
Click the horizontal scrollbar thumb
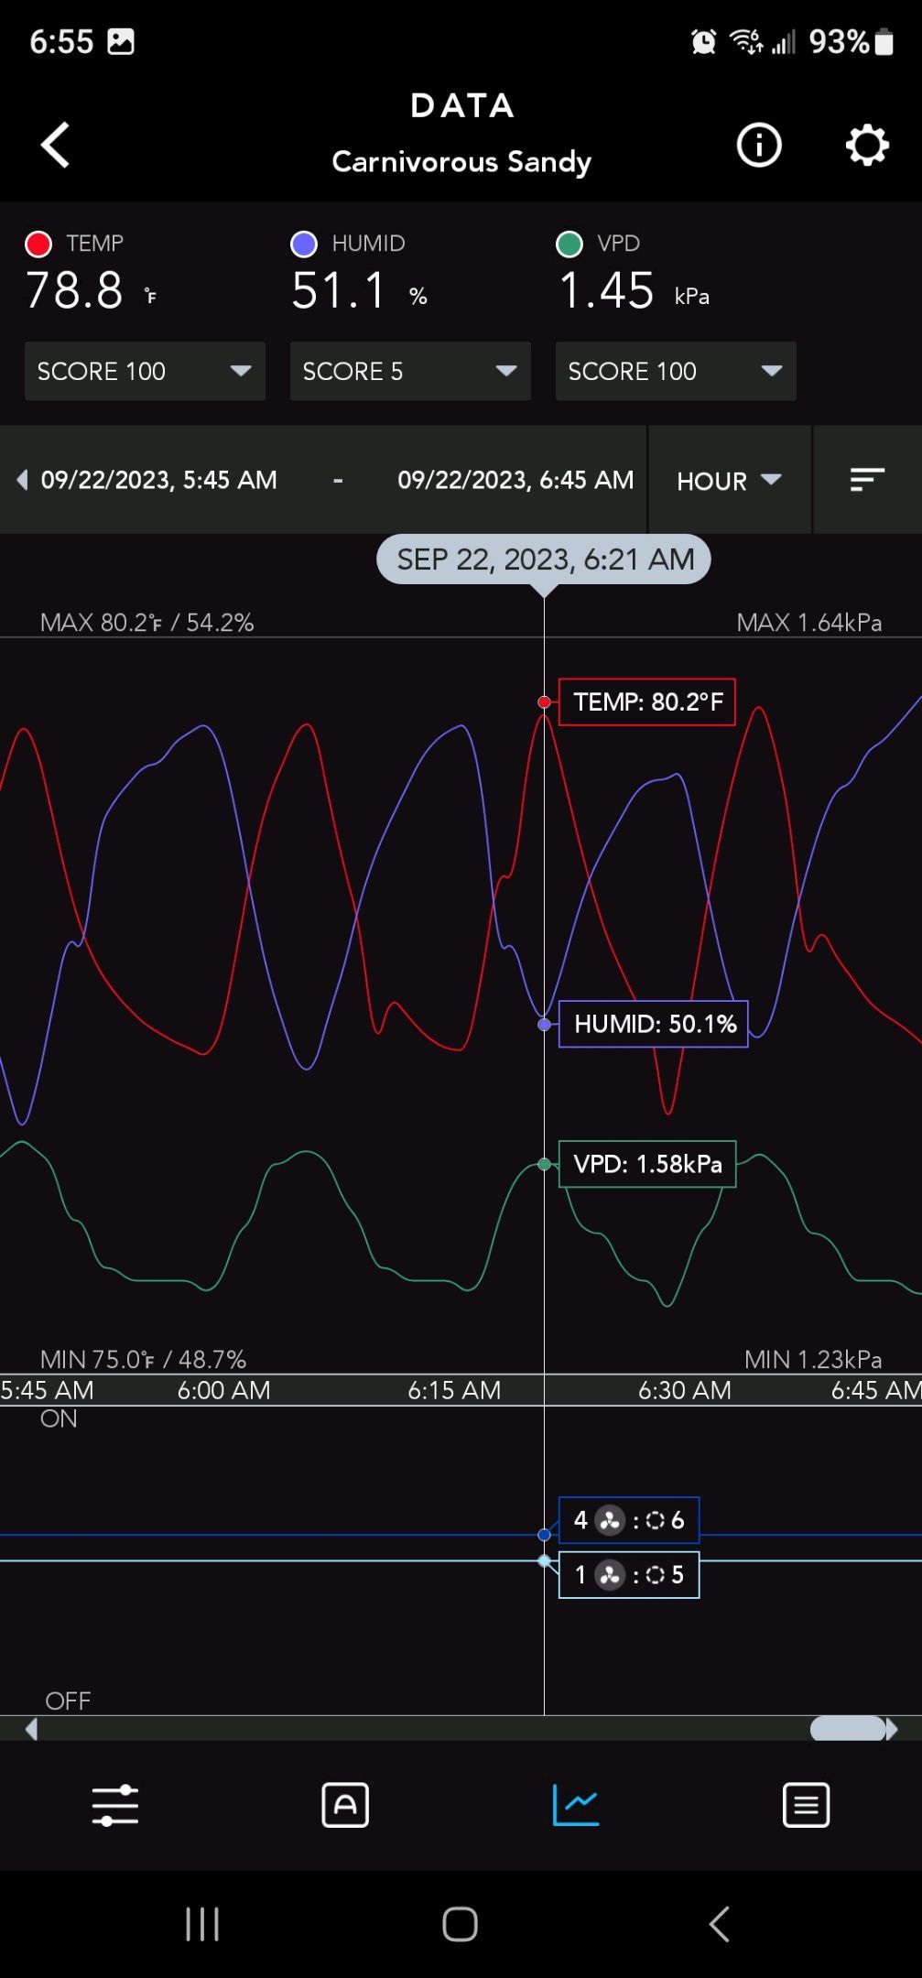pyautogui.click(x=848, y=1729)
